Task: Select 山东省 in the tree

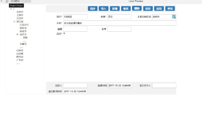Action: 20,50
